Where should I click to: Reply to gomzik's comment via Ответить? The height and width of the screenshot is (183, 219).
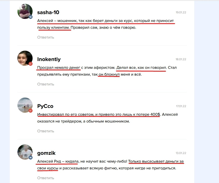tap(45, 178)
